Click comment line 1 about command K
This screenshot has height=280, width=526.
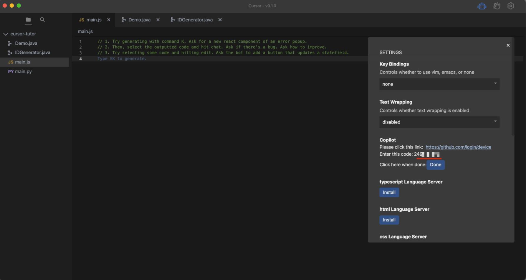[x=202, y=42]
